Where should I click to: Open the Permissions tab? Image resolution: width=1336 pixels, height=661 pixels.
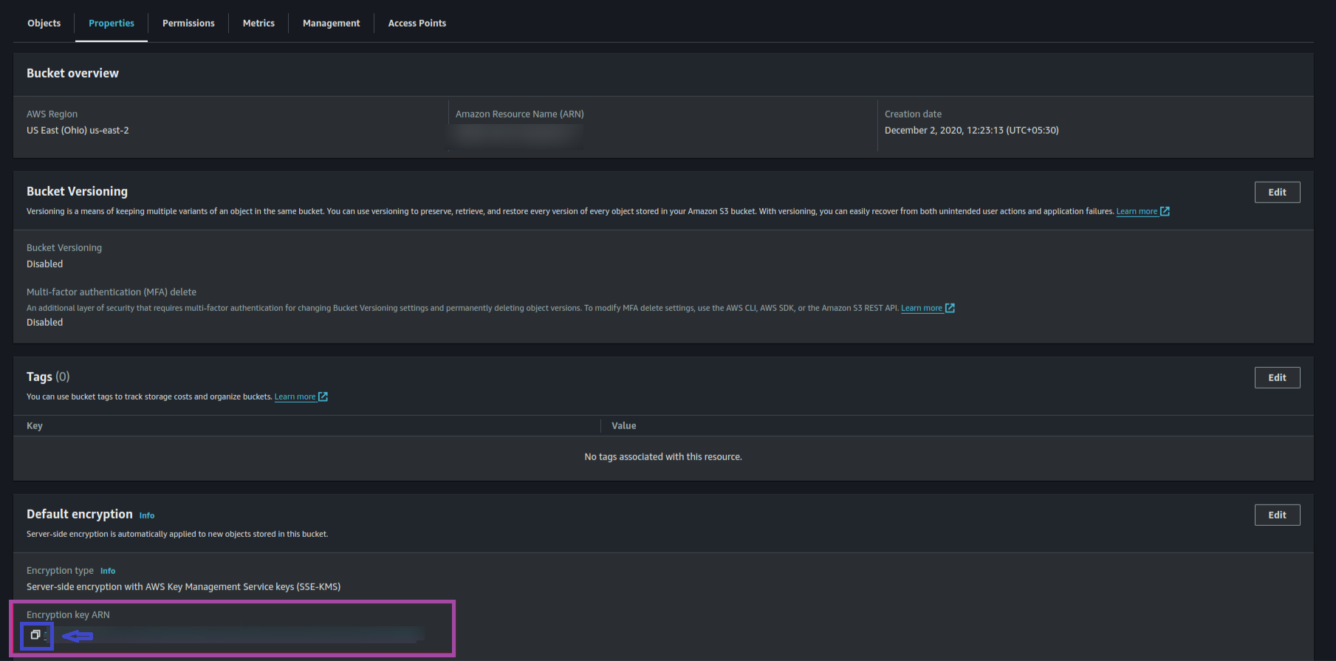[x=188, y=23]
